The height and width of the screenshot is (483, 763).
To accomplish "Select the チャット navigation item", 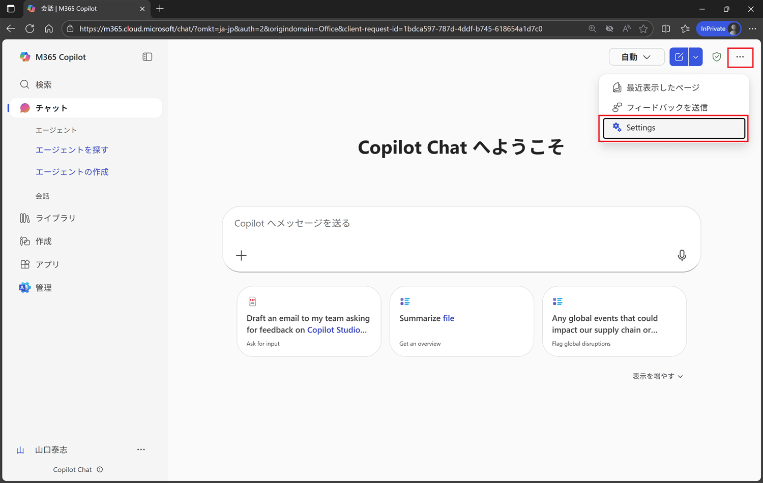I will tap(85, 108).
